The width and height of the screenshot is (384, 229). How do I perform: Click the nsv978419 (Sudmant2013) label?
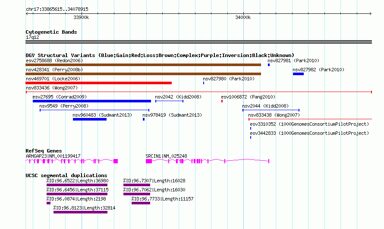[x=172, y=115]
